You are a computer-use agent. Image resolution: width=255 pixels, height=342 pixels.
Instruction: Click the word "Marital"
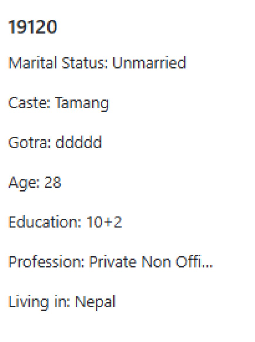(28, 63)
